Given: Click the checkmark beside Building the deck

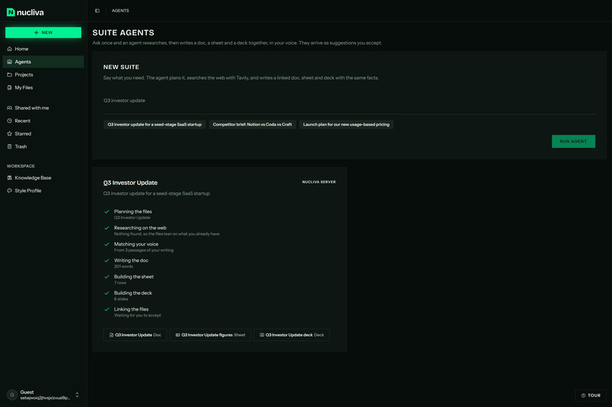Looking at the screenshot, I should click(x=106, y=293).
